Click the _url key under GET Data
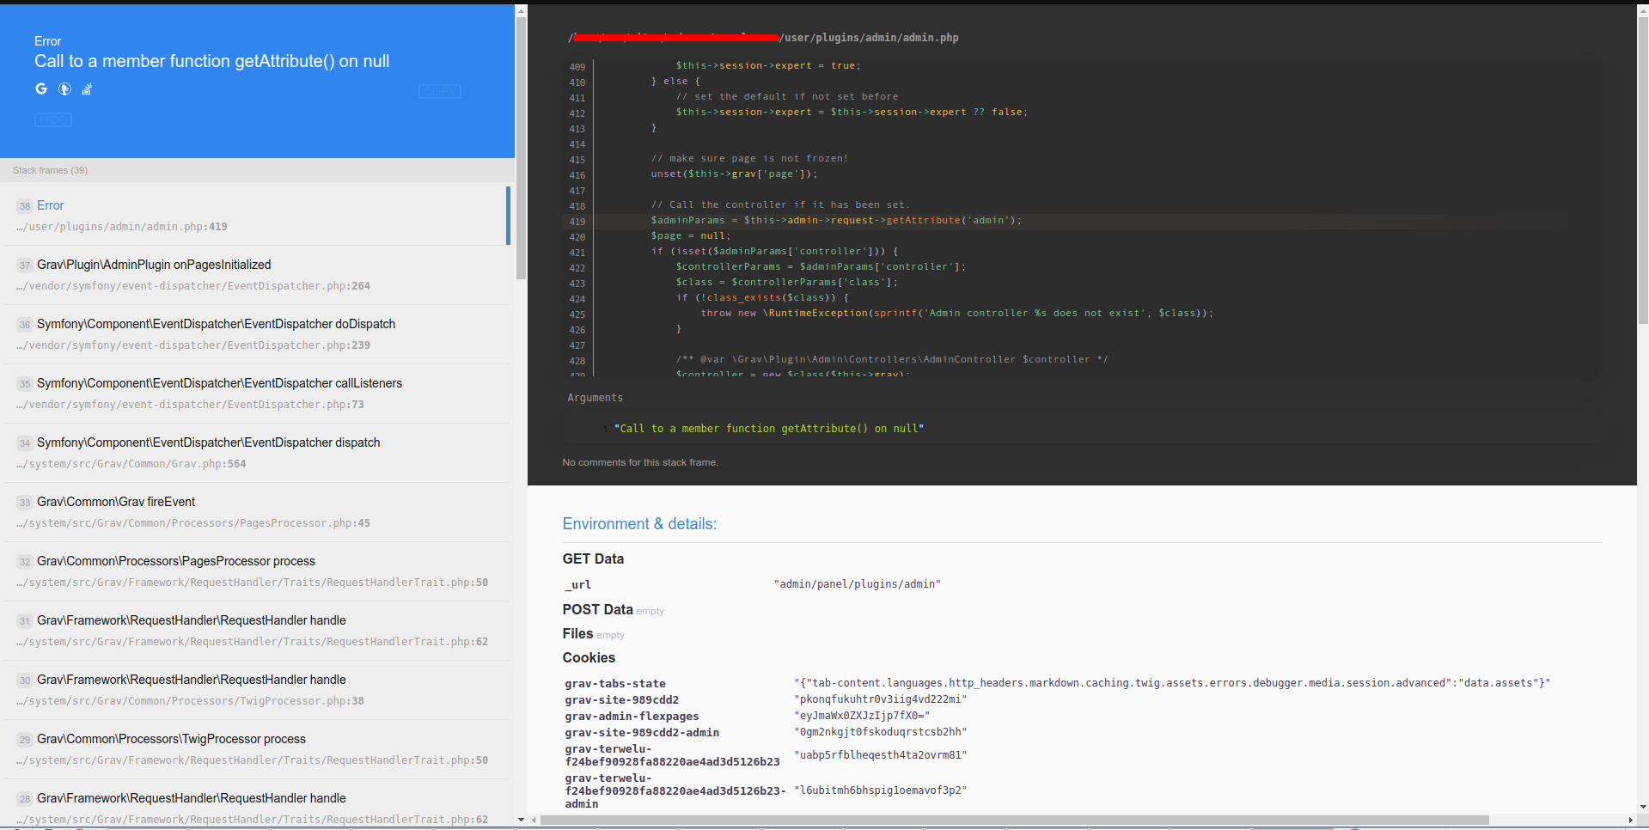Viewport: 1649px width, 830px height. (577, 584)
